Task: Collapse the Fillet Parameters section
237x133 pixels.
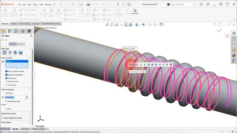Action: pos(30,89)
